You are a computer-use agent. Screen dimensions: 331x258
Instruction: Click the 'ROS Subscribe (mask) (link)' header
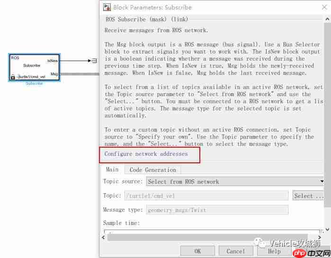click(147, 19)
